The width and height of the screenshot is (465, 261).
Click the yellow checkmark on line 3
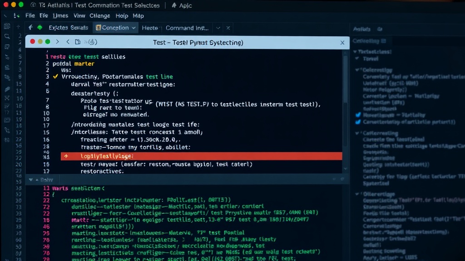55,76
